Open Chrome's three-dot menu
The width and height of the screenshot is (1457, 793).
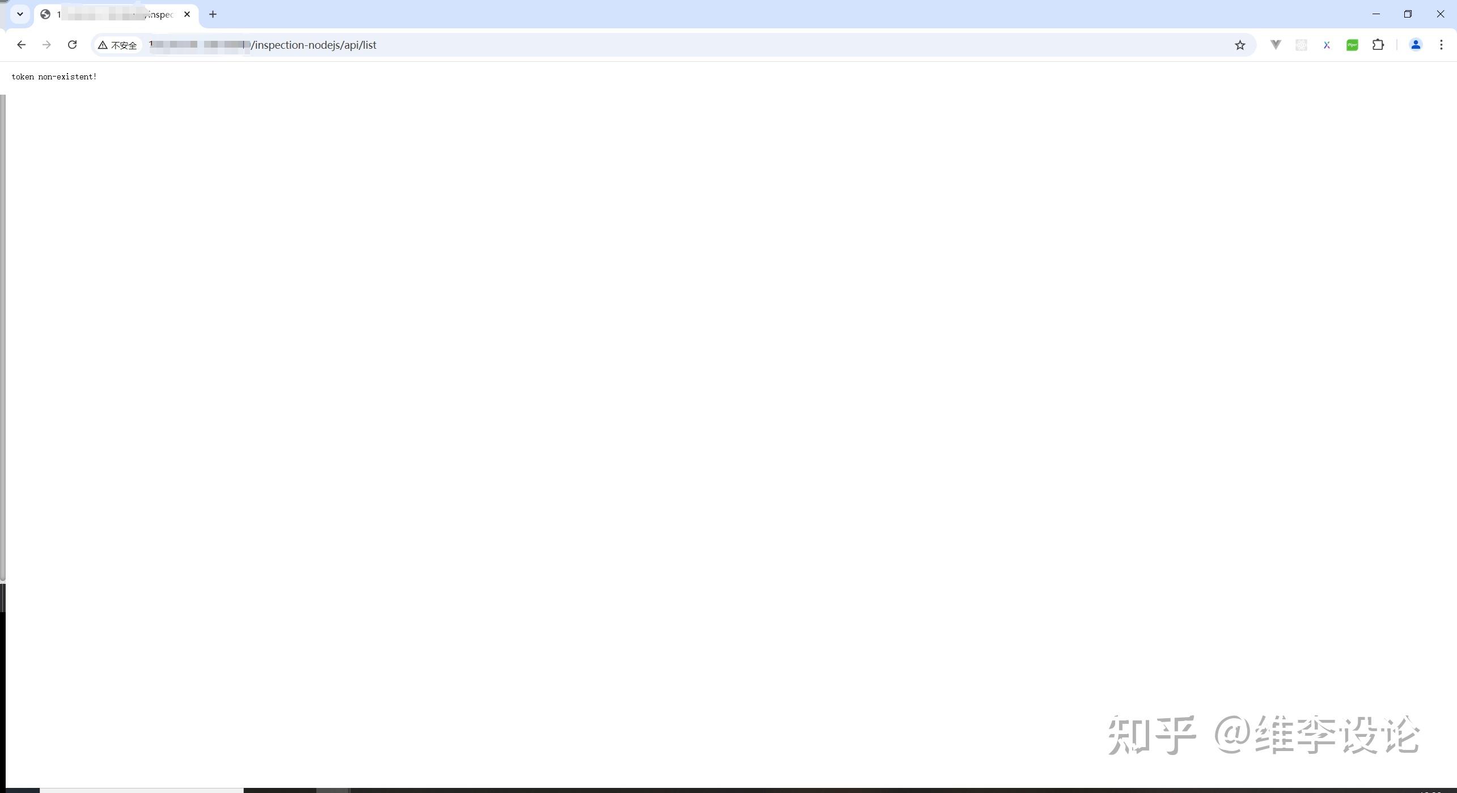(1441, 45)
